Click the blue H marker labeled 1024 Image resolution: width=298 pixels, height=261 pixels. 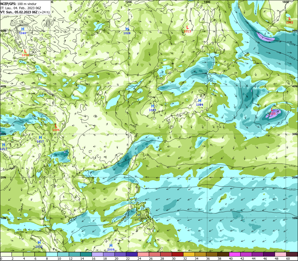(200, 102)
